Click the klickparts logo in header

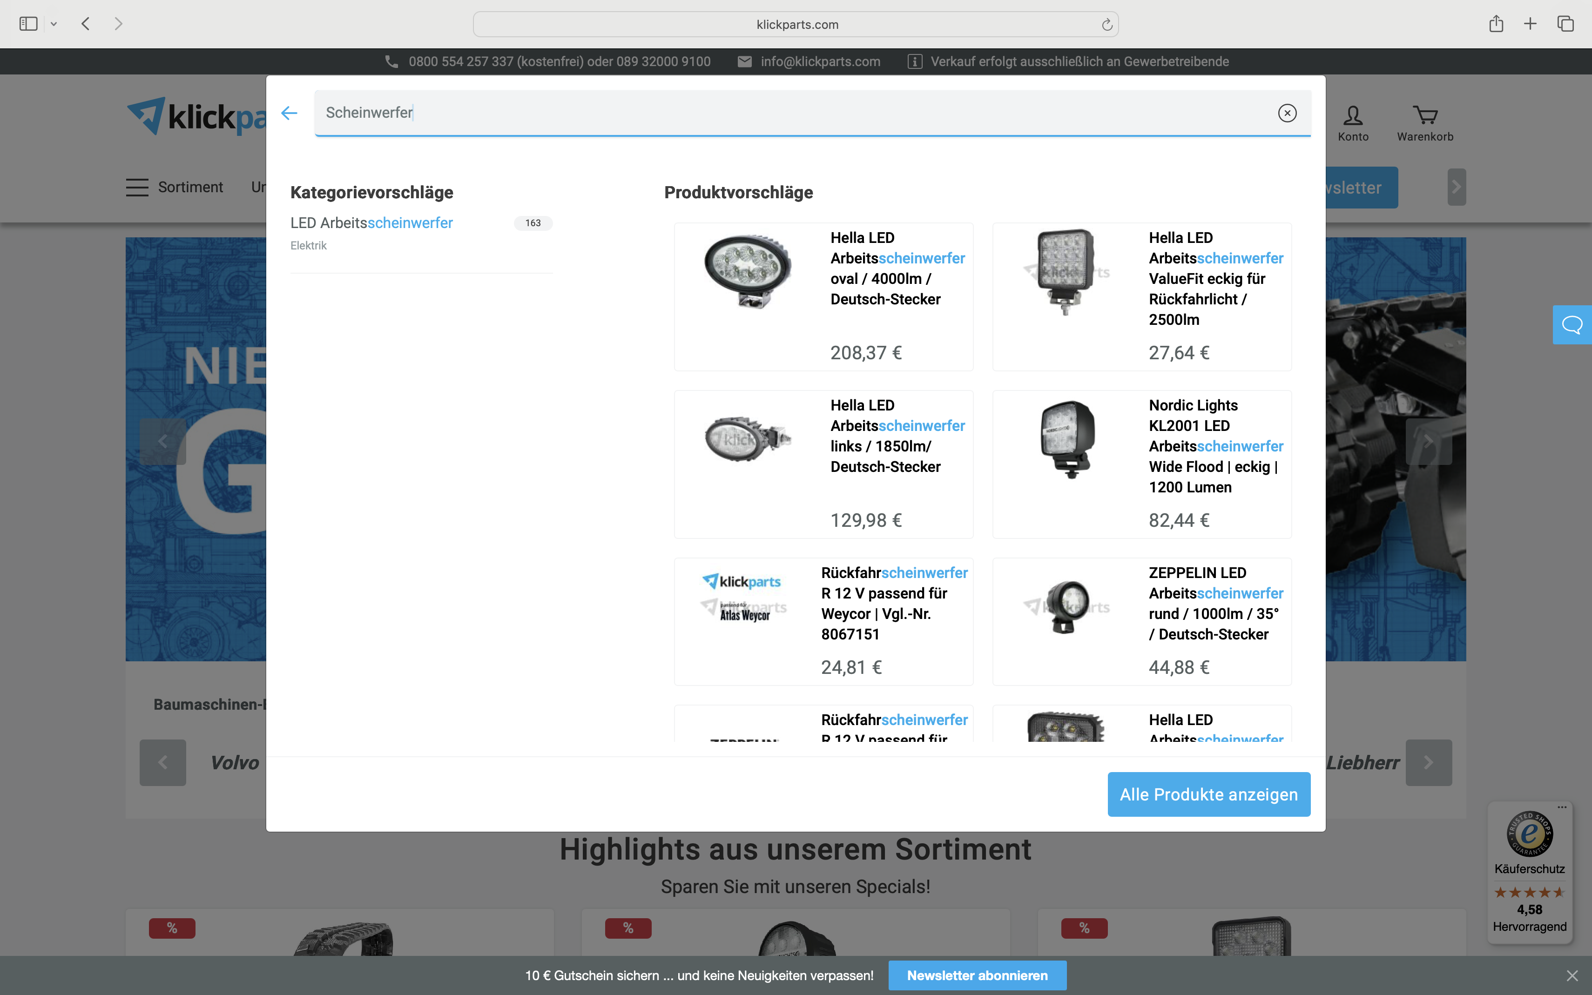tap(196, 117)
